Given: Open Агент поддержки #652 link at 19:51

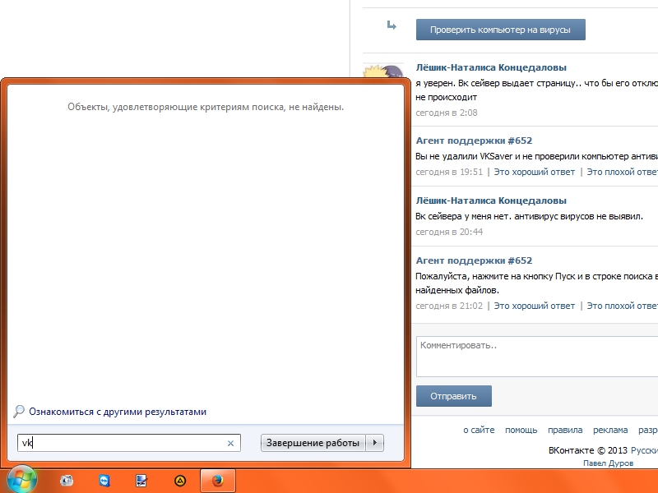Looking at the screenshot, I should [x=474, y=141].
